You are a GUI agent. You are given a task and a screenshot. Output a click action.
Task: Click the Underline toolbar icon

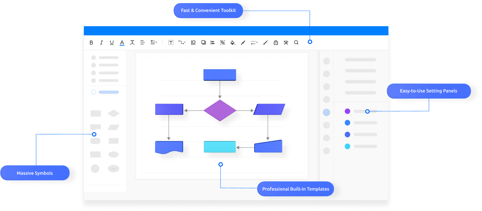112,43
